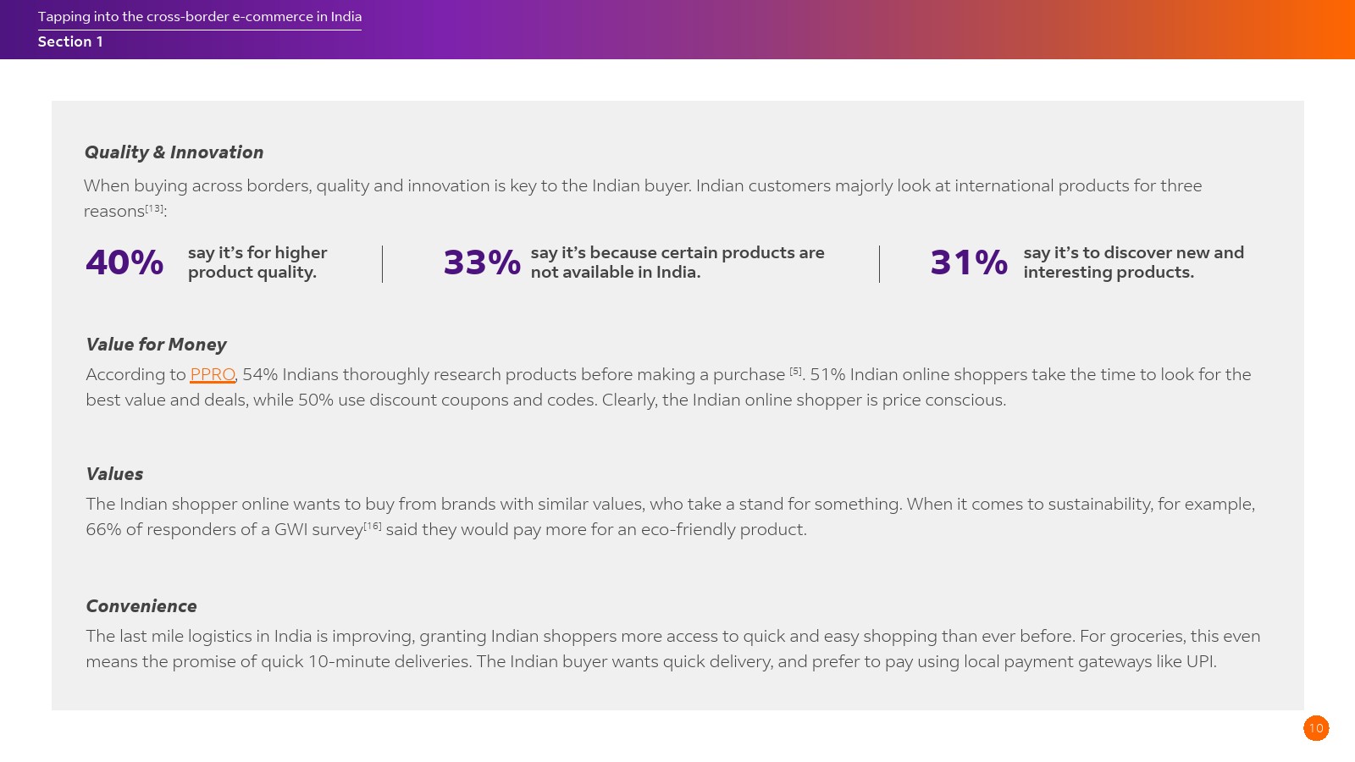Click text 'say it's for higher product quality'
The width and height of the screenshot is (1355, 762).
click(257, 262)
